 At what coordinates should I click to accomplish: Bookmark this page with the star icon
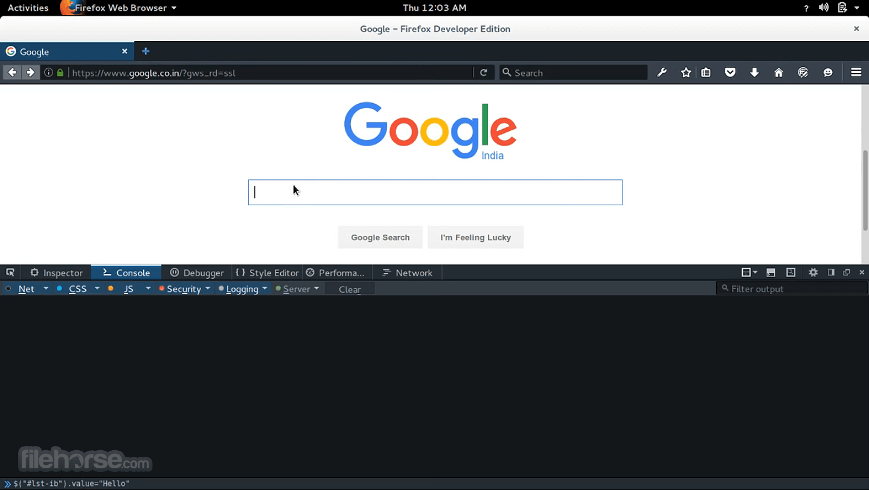686,72
